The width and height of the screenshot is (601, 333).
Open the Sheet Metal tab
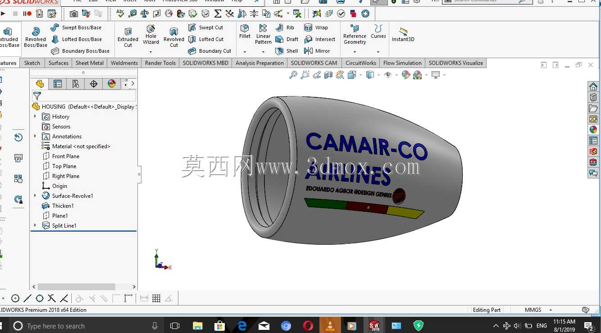coord(90,63)
